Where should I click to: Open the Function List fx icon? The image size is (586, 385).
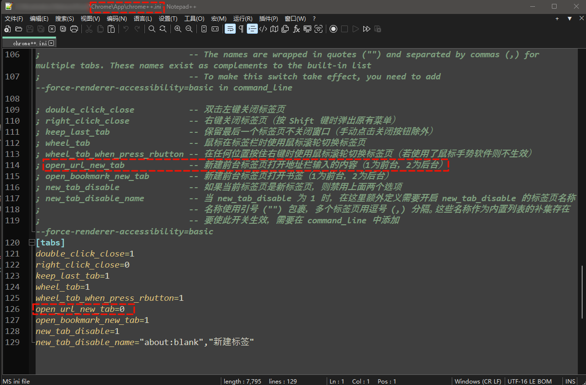pos(296,29)
